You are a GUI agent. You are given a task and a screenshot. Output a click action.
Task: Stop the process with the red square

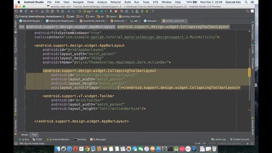(116, 11)
